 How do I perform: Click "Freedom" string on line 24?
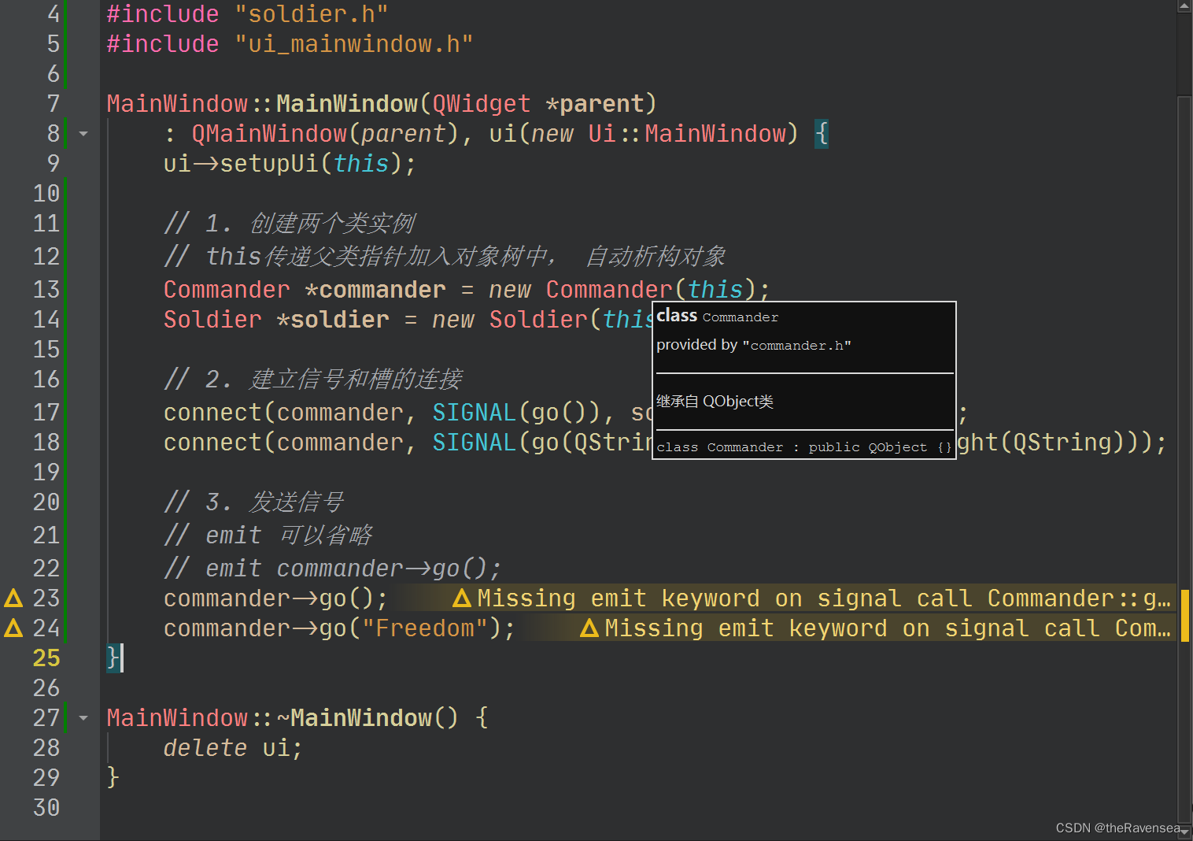(x=425, y=628)
